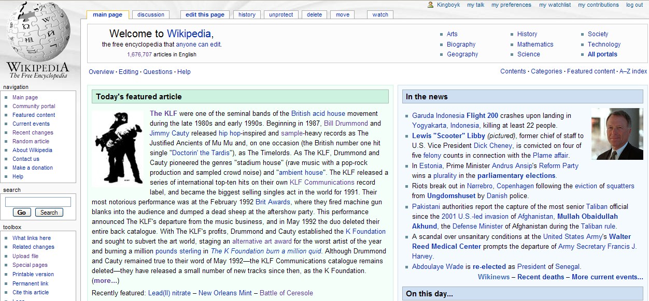
Task: Open The KLF silhouette image
Action: point(119,148)
